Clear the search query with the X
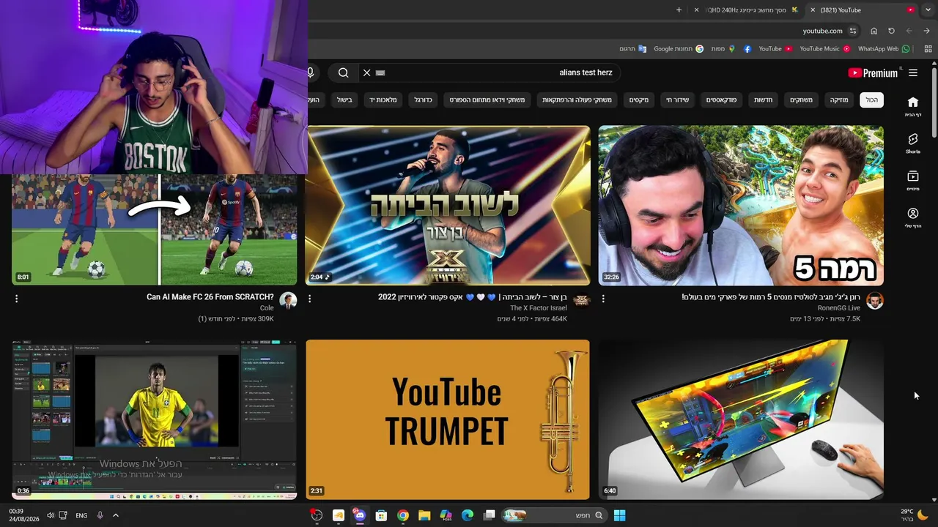Screen dimensions: 938x527 [x=367, y=72]
